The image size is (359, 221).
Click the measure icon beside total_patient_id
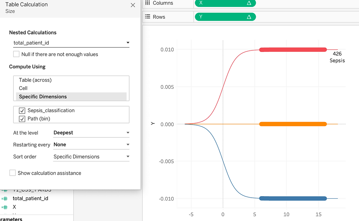4,199
